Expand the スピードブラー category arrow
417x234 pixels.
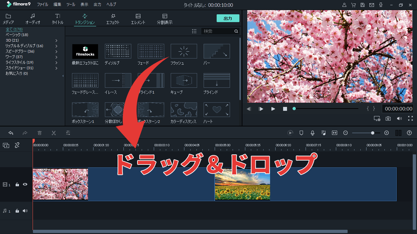click(x=56, y=51)
